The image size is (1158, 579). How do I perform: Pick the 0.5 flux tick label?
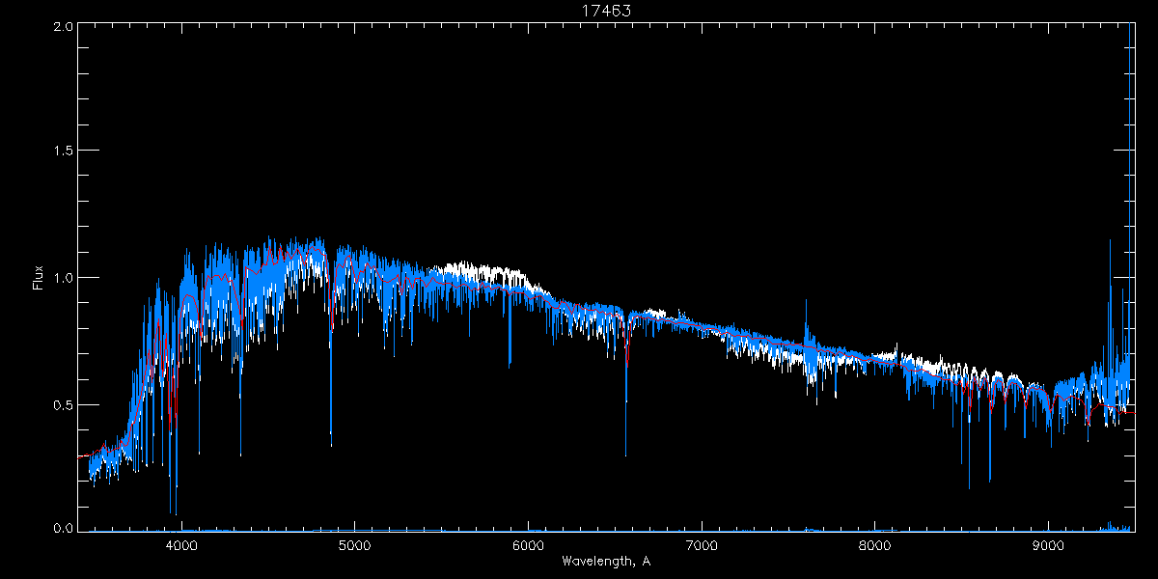(64, 404)
